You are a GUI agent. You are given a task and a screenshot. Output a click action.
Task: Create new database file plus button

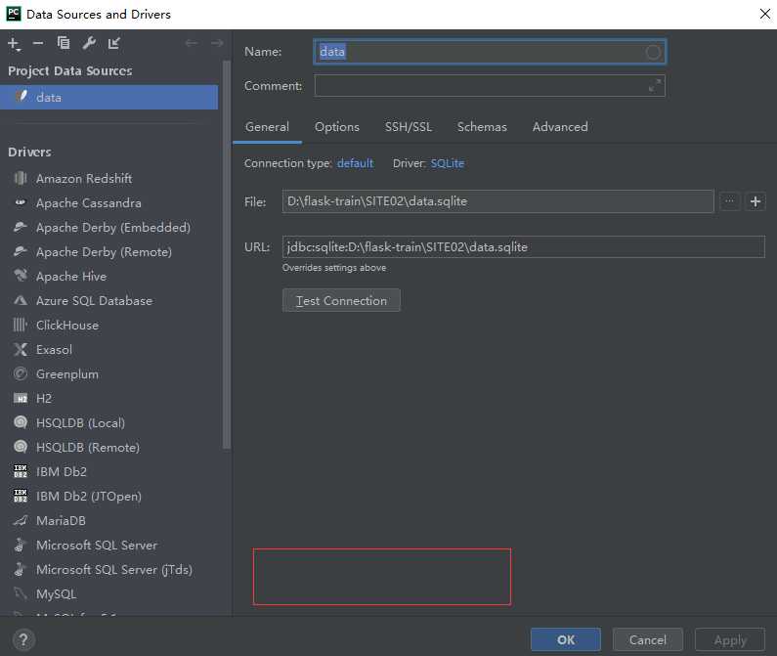[x=755, y=201]
